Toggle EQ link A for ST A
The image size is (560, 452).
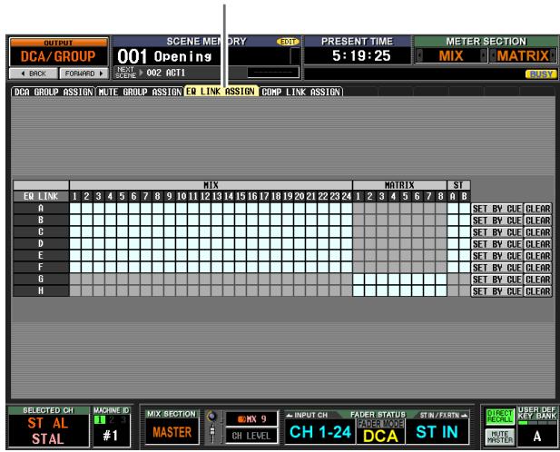point(453,208)
